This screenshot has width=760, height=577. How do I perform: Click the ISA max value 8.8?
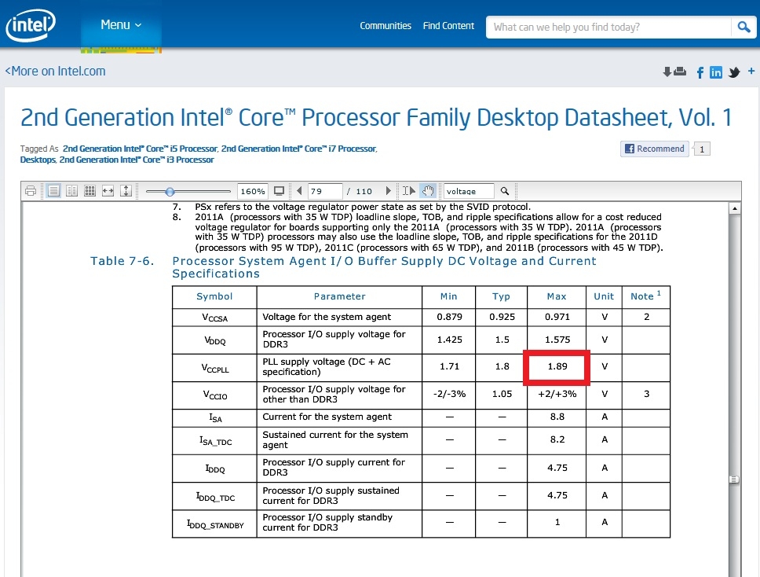click(x=557, y=417)
